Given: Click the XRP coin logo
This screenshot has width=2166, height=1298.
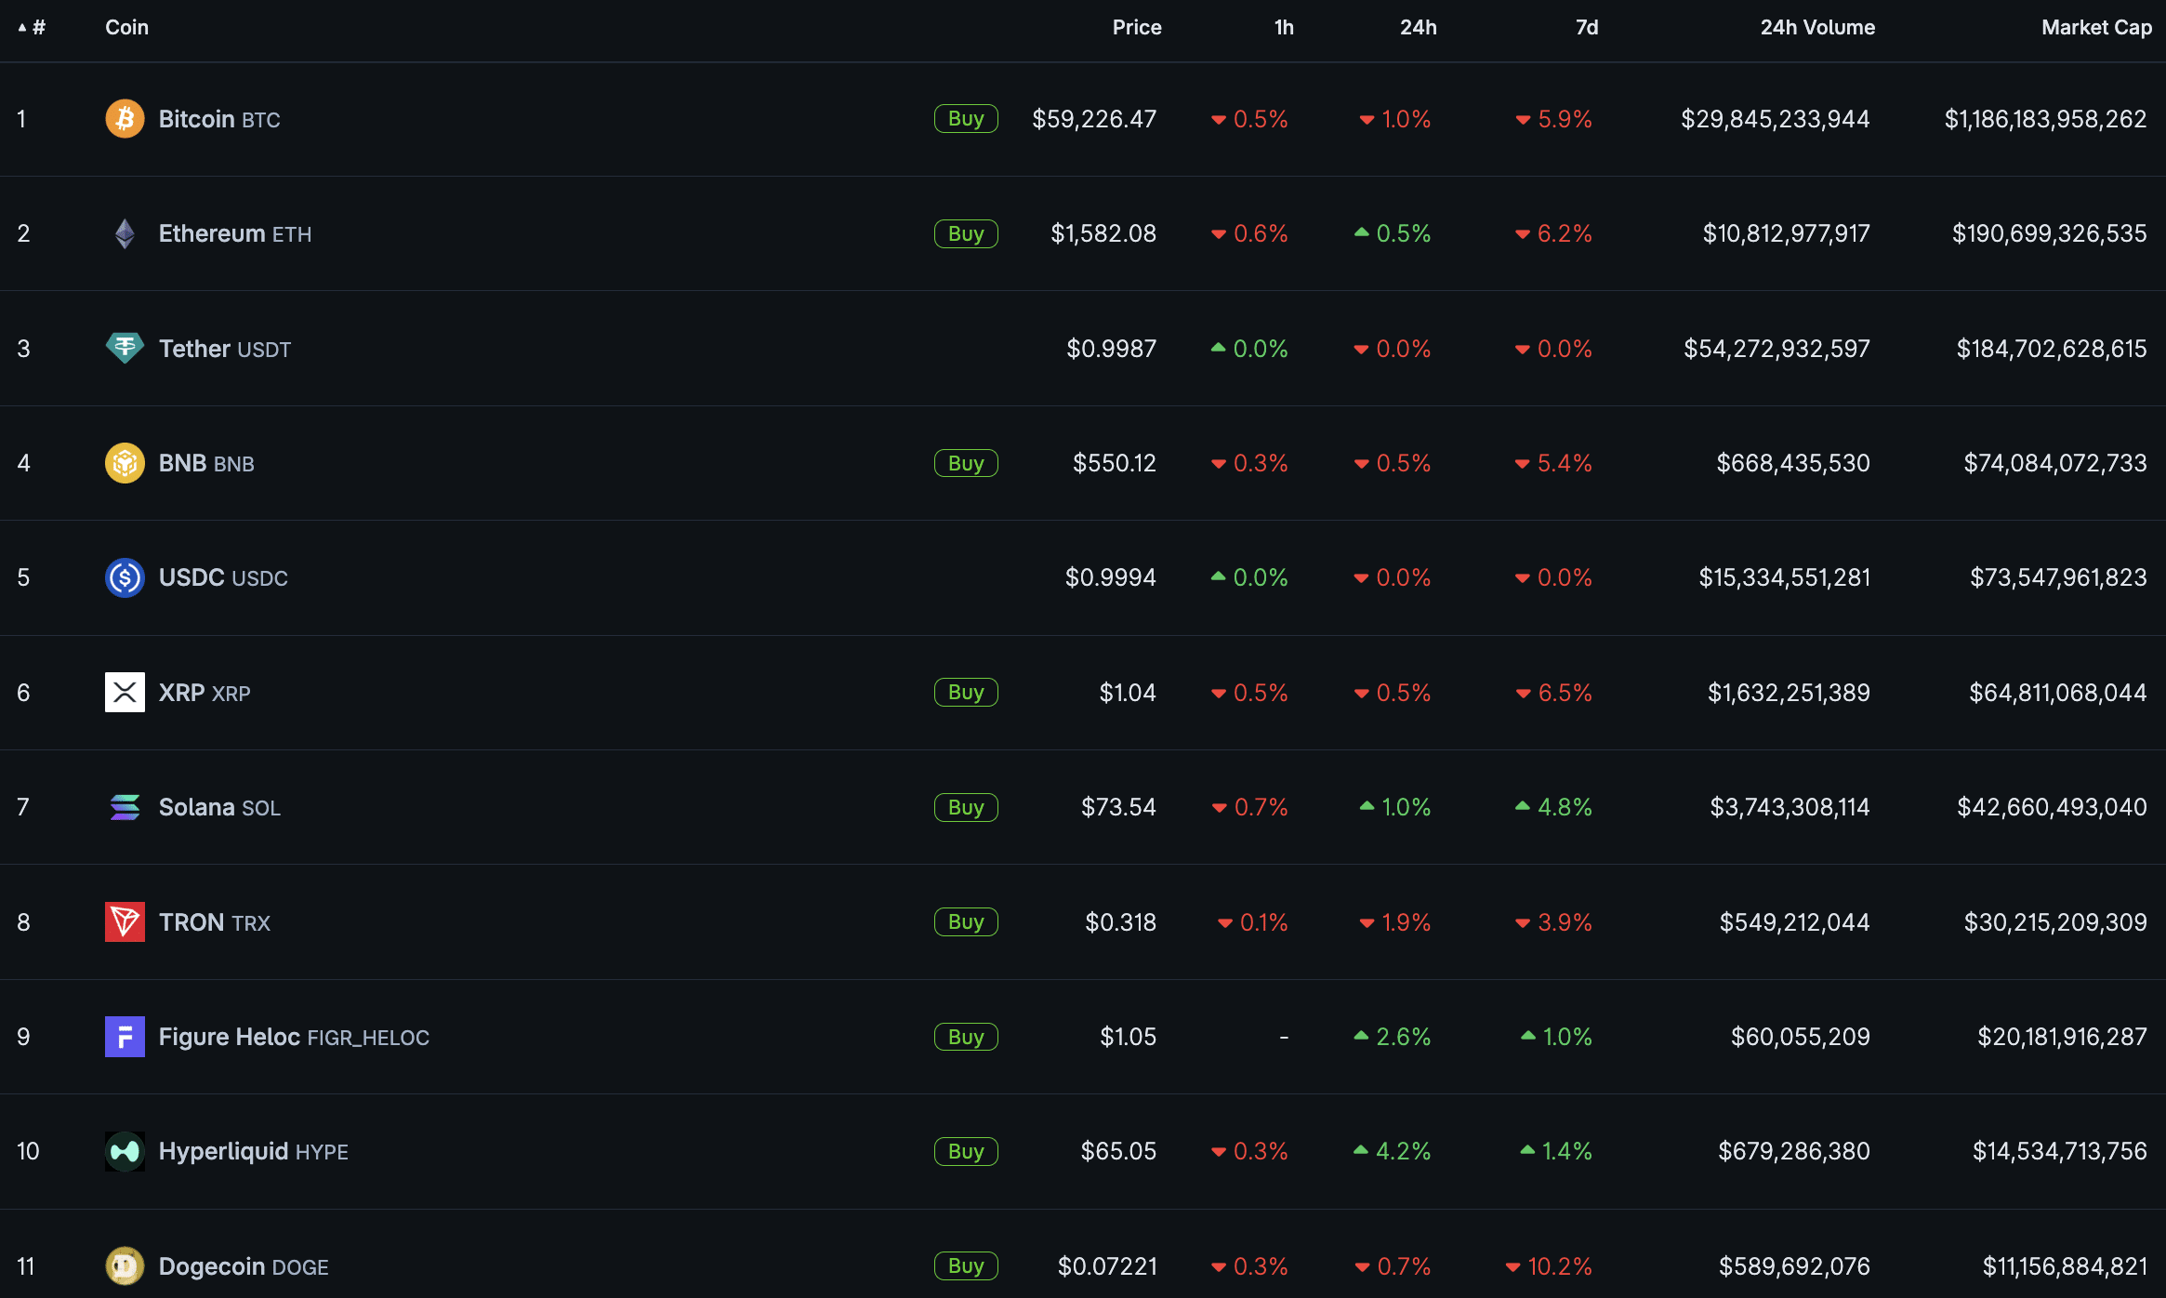Looking at the screenshot, I should coord(125,693).
